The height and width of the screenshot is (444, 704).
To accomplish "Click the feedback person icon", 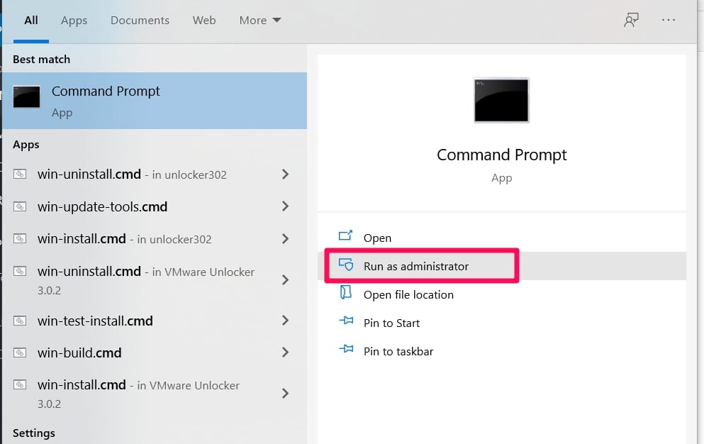I will (x=631, y=20).
